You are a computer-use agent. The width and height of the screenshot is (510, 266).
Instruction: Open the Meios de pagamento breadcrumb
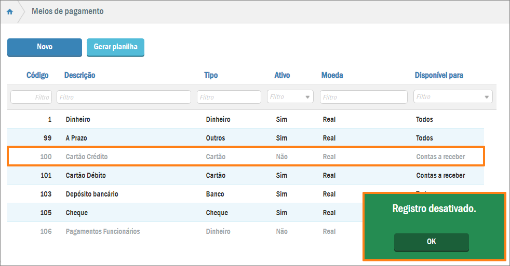pyautogui.click(x=68, y=11)
